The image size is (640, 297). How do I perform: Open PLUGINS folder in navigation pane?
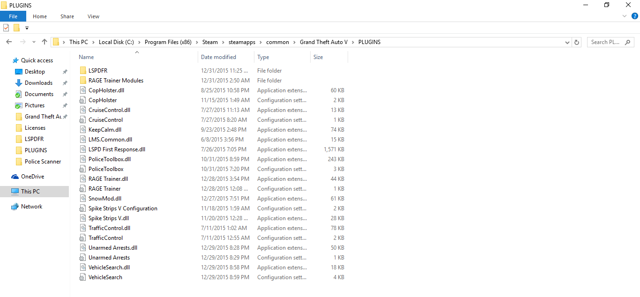coord(36,150)
